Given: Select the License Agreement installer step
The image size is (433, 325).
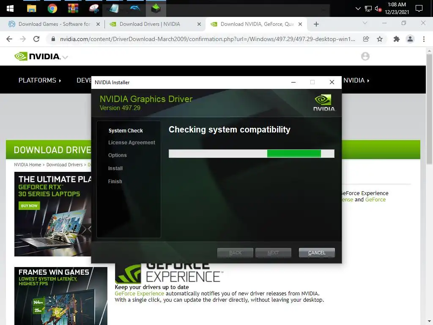Looking at the screenshot, I should (132, 143).
